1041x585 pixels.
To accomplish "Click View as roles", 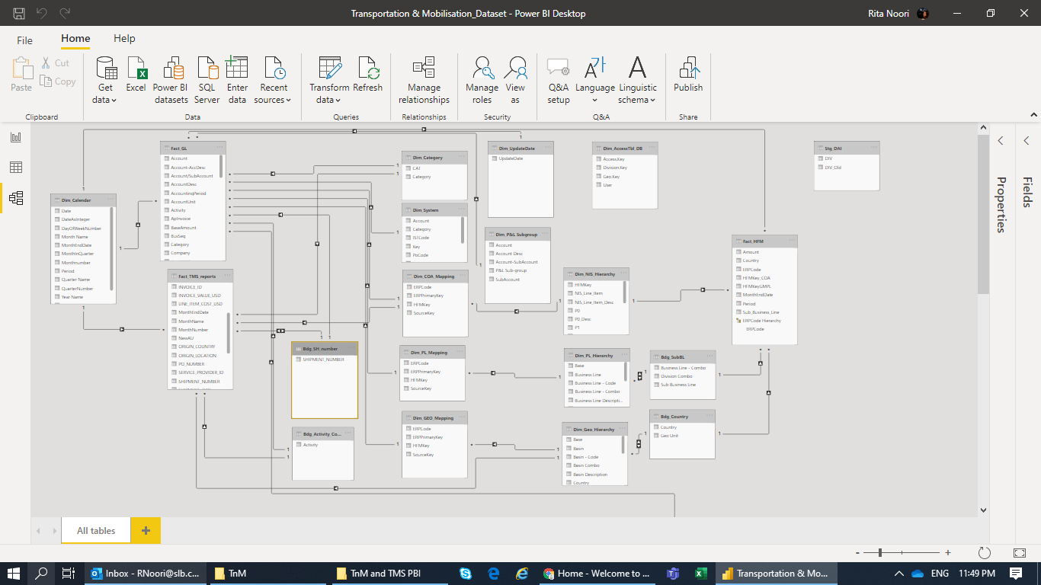I will pos(515,80).
